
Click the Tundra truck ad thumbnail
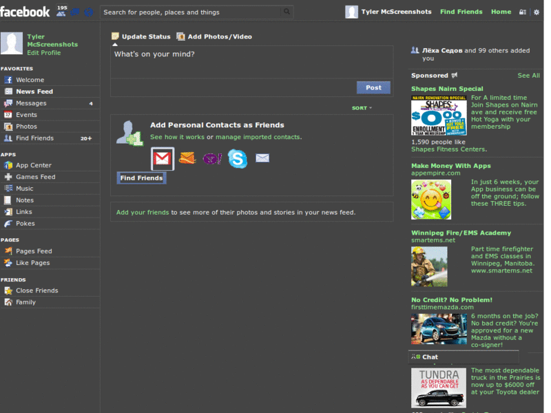[x=439, y=388]
